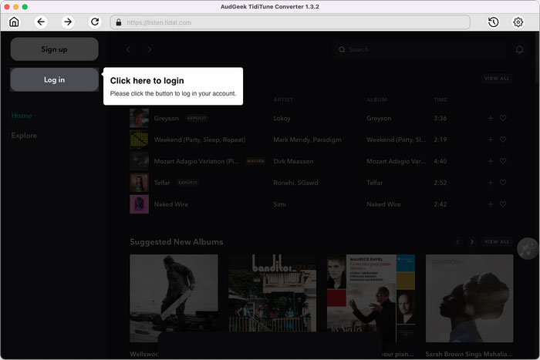This screenshot has height=360, width=540.
Task: Open conversion history clock icon
Action: click(x=493, y=22)
